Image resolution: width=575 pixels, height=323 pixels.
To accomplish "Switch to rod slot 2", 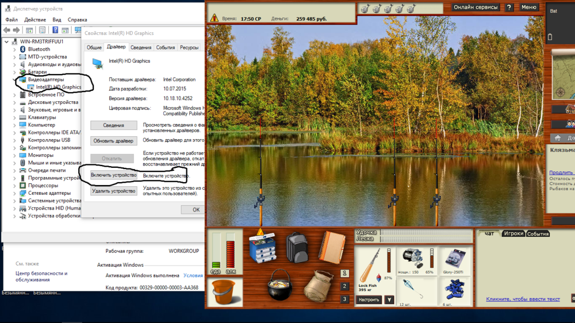I will point(344,286).
